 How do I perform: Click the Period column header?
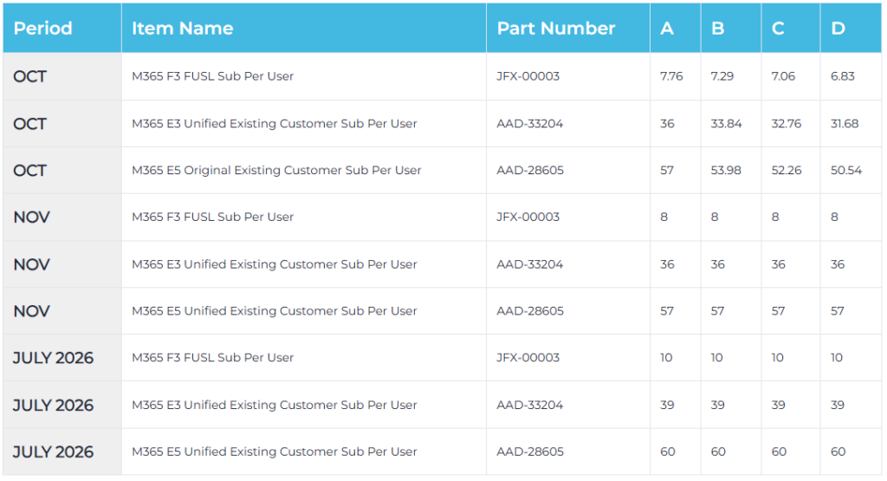pyautogui.click(x=42, y=29)
